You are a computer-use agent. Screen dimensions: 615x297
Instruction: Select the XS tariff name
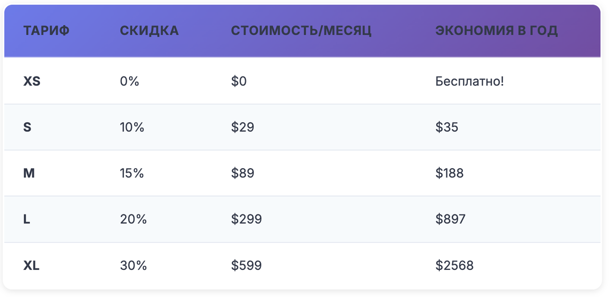(x=32, y=81)
